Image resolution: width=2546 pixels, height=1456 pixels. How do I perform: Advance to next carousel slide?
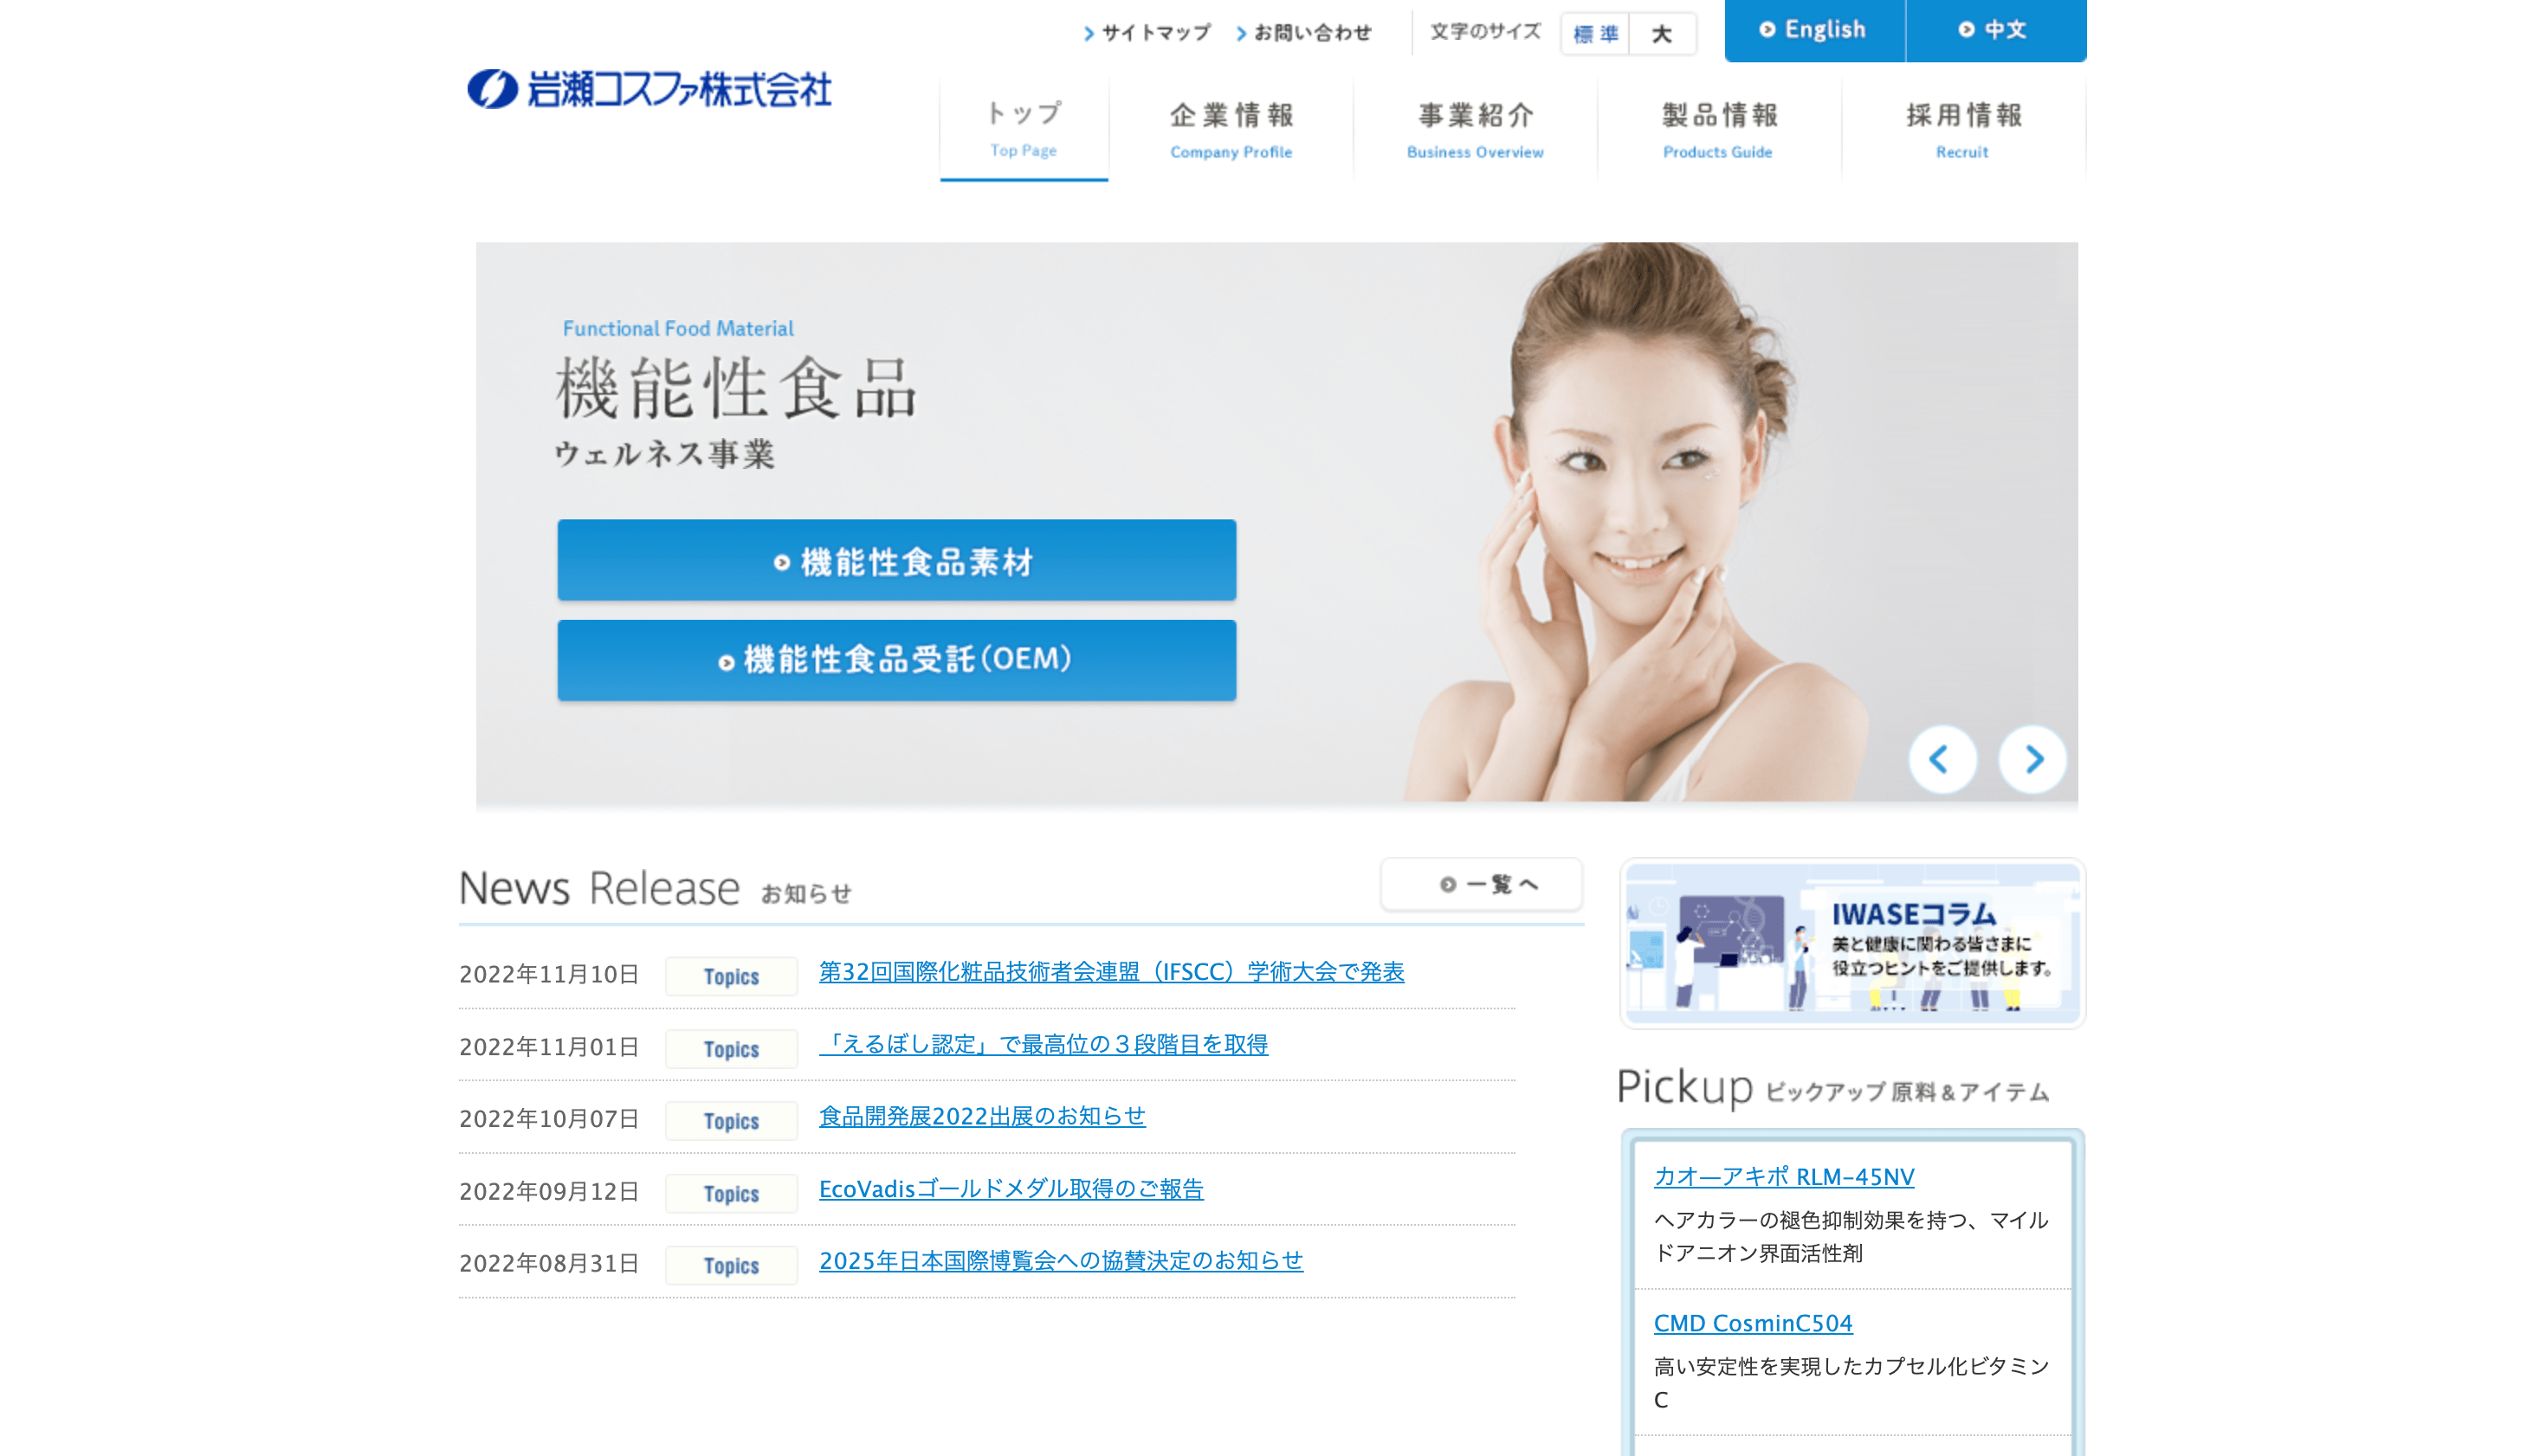(2032, 759)
